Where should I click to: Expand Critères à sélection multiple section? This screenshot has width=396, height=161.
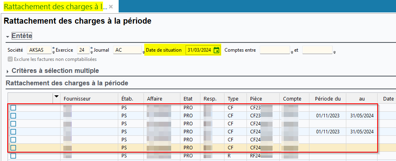(x=8, y=71)
